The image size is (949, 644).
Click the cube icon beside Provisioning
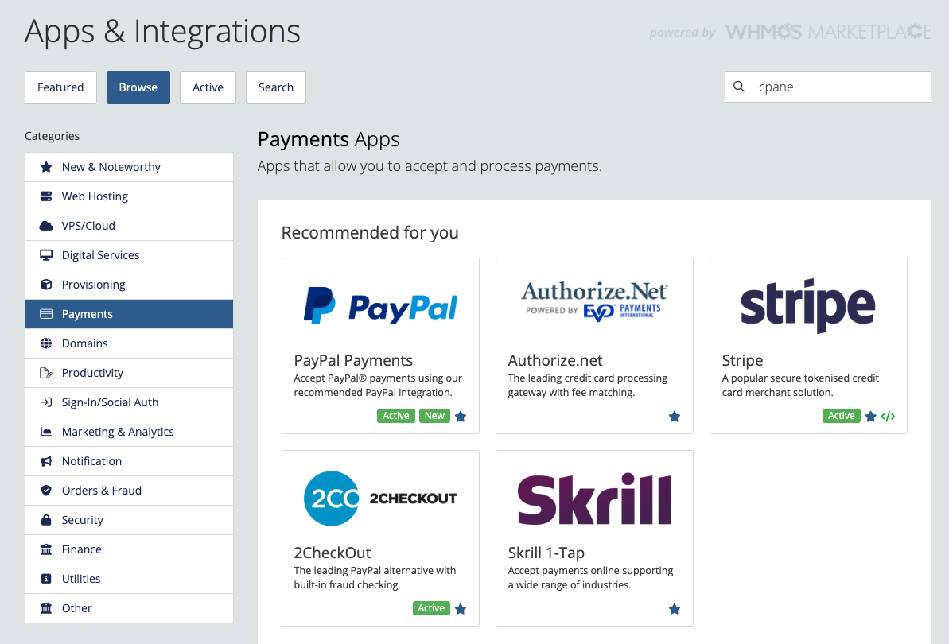click(x=46, y=284)
